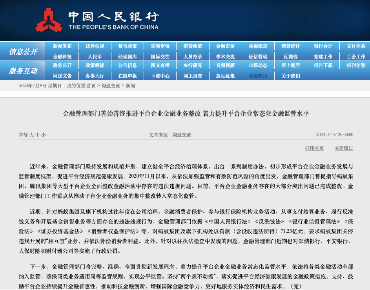The height and width of the screenshot is (290, 370).
Task: Select 信贷政策 in navigation
Action: point(193,46)
